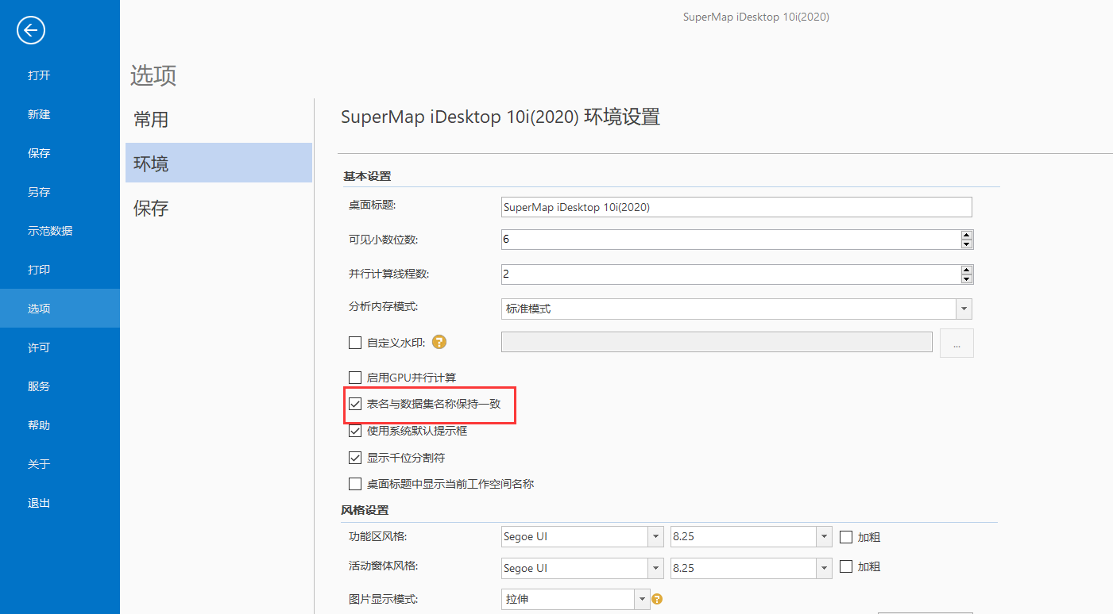Decrease the 并行计算线程数 value
This screenshot has height=614, width=1113.
966,279
